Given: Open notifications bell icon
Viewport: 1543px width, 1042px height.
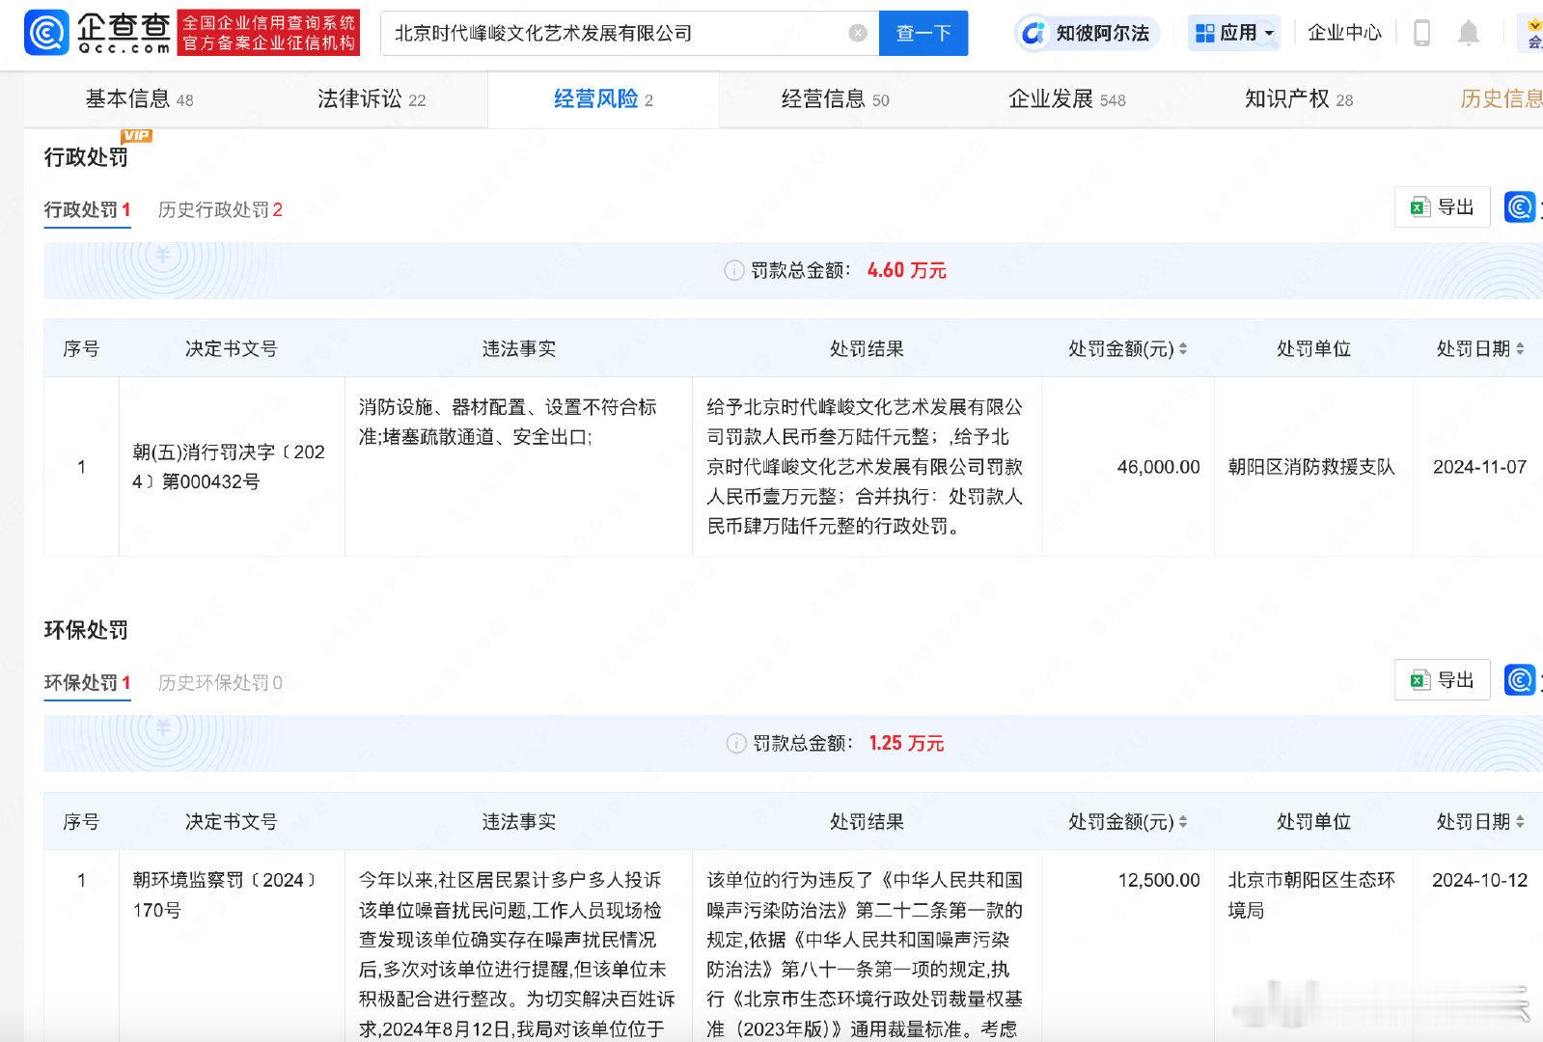Looking at the screenshot, I should point(1468,34).
